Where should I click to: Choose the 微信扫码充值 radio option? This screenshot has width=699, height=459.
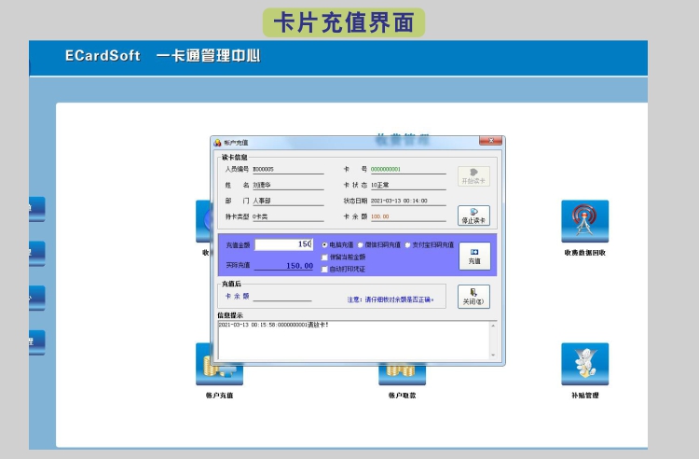tap(361, 244)
